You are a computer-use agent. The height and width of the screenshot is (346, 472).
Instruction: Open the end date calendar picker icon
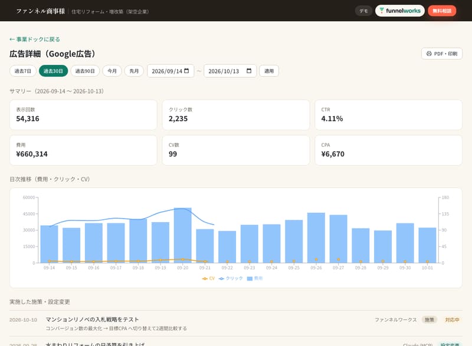[x=249, y=71]
